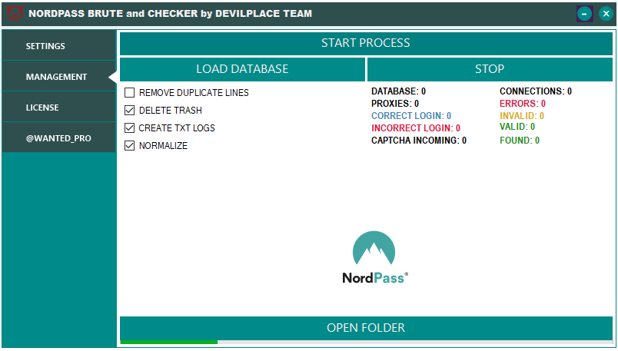The image size is (618, 351).
Task: Click the LOAD DATABASE button
Action: coord(242,69)
